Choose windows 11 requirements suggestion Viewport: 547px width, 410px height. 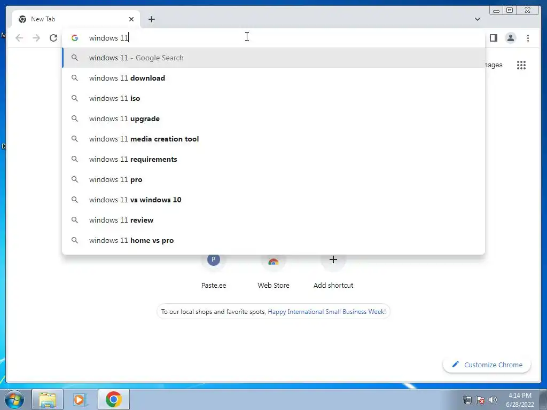pyautogui.click(x=273, y=159)
